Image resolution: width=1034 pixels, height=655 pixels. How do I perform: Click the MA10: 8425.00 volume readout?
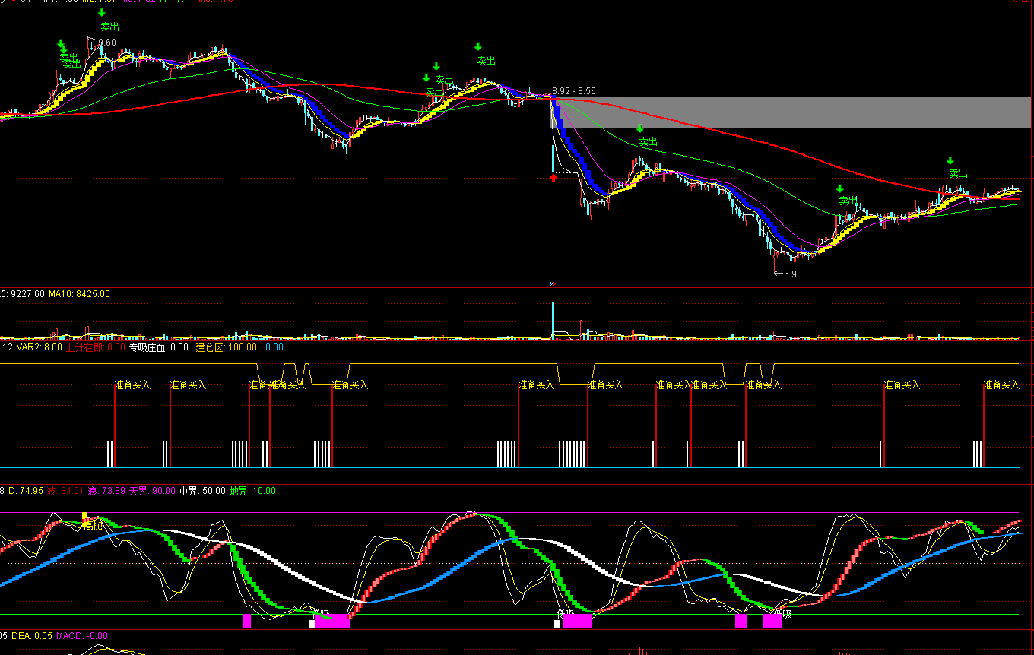tap(79, 293)
